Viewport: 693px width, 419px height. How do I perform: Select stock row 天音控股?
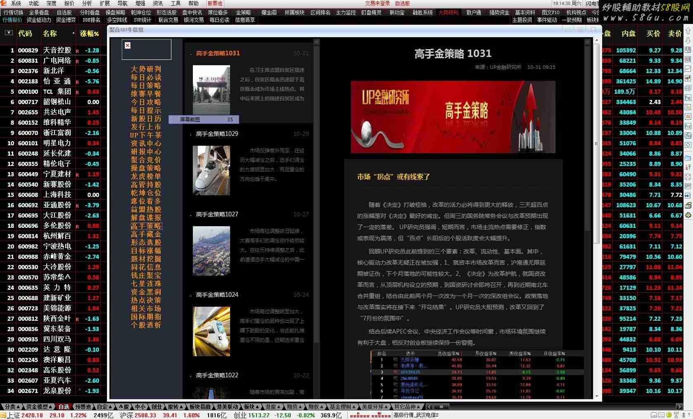[54, 50]
